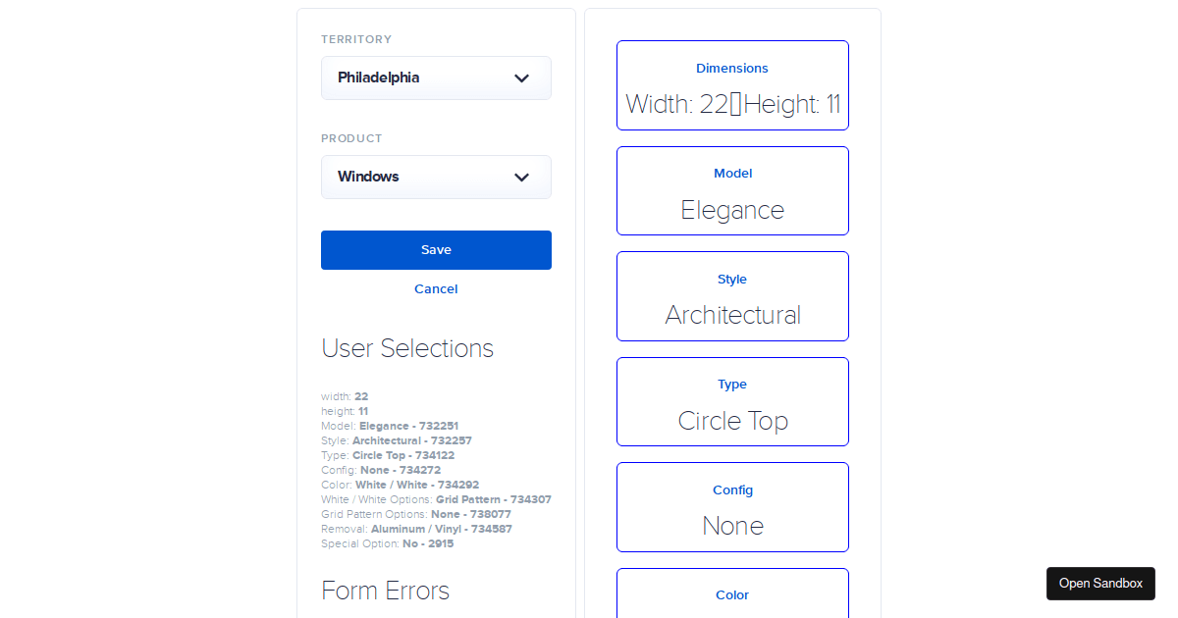The image size is (1178, 618).
Task: Click the Save button
Action: [x=436, y=250]
